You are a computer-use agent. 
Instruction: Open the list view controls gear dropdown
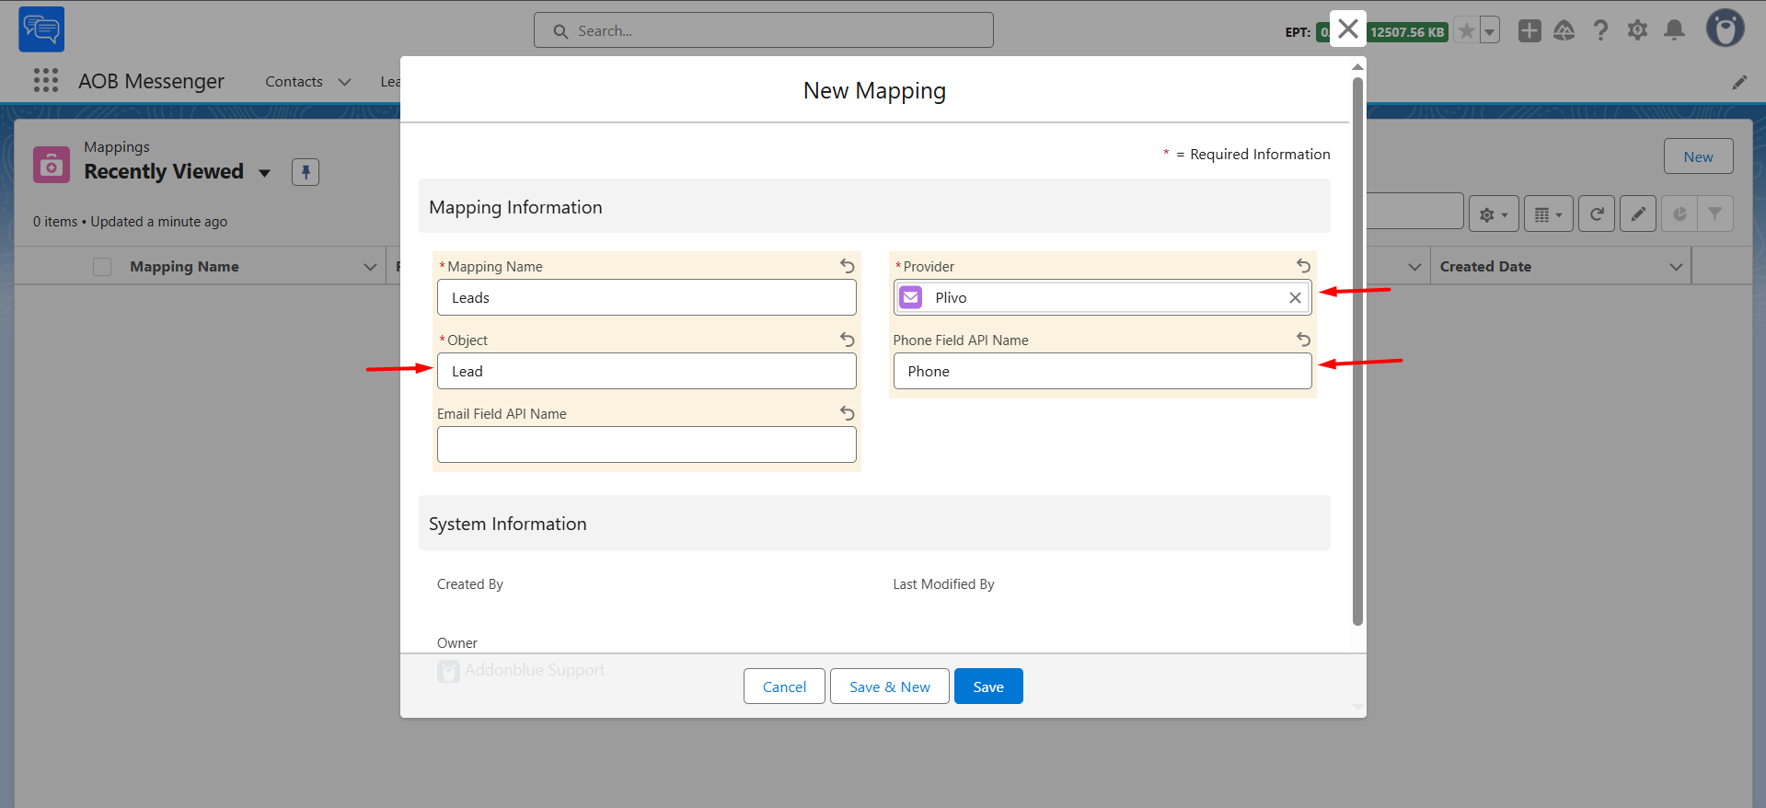pos(1494,214)
